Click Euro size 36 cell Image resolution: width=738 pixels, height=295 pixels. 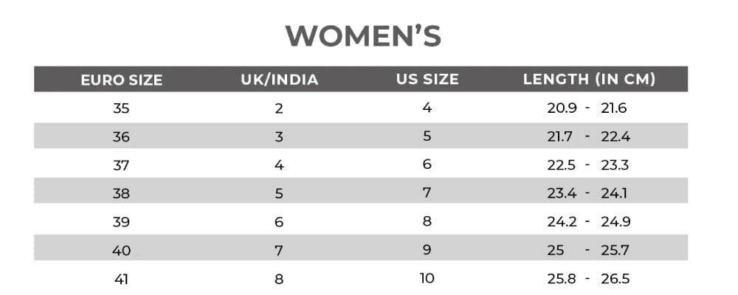tap(122, 137)
